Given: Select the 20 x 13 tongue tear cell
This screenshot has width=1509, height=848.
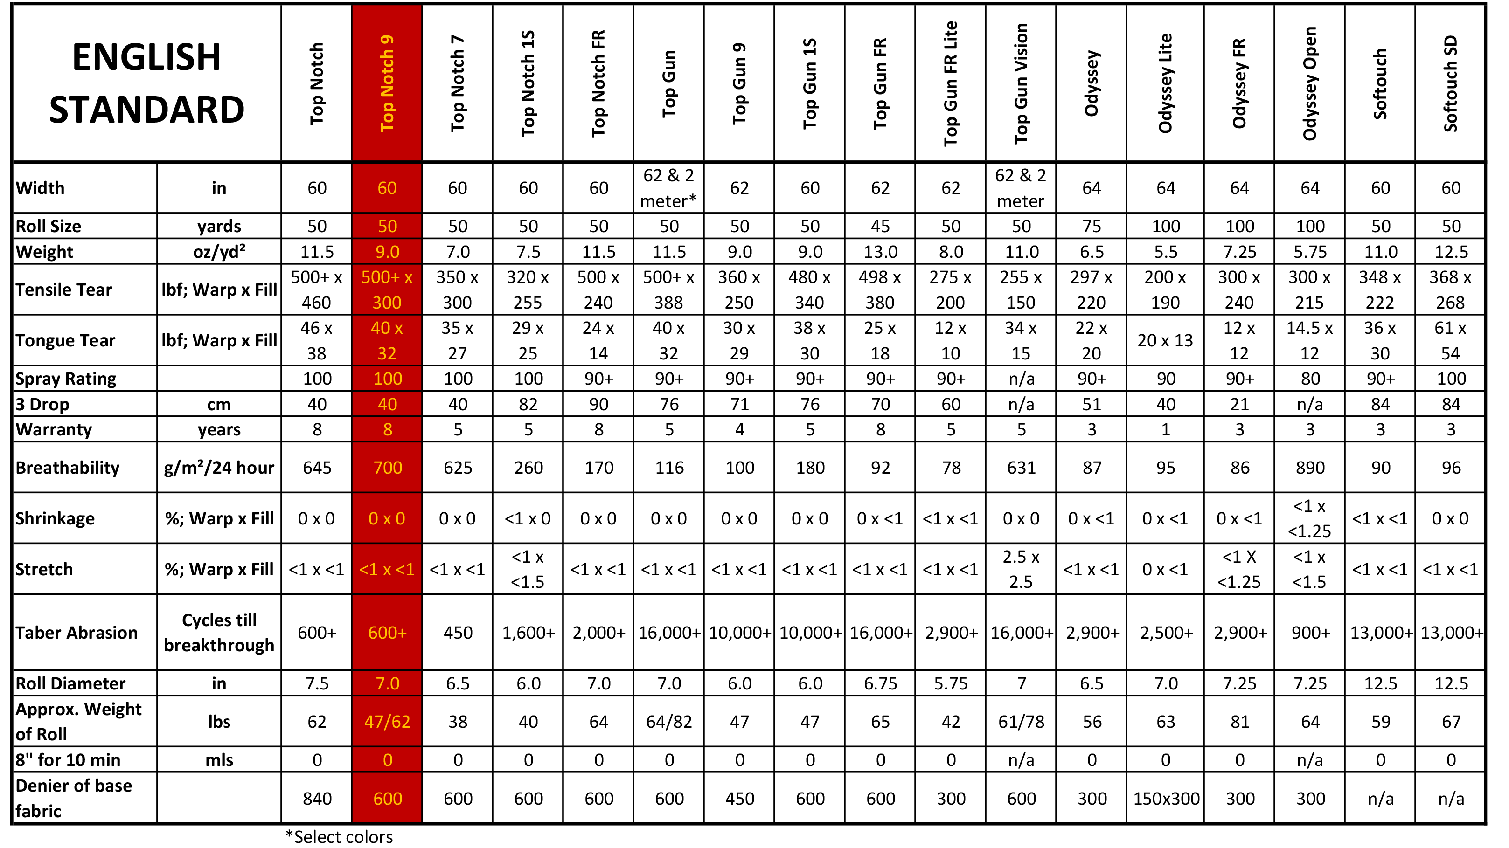Looking at the screenshot, I should tap(1165, 340).
